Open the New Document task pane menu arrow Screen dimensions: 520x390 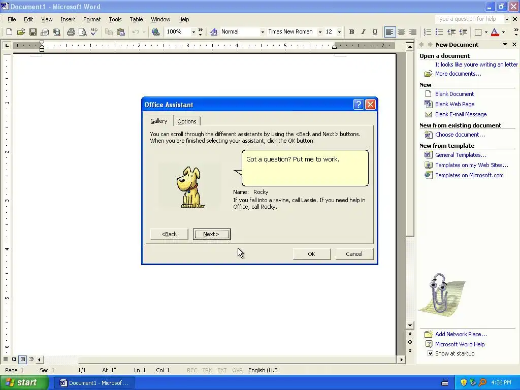(x=505, y=45)
